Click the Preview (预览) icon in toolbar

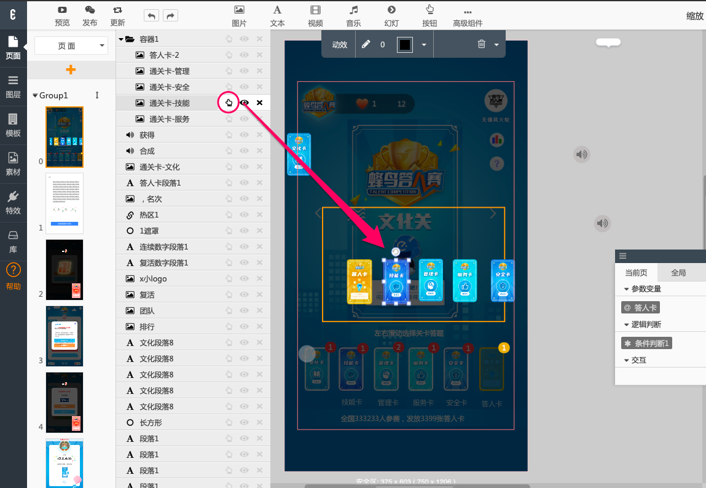[x=62, y=10]
